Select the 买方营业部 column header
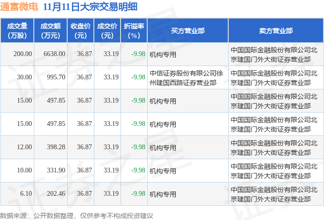This screenshot has width=324, height=220. click(x=188, y=30)
